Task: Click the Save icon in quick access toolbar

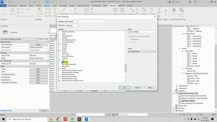Action: [x=9, y=2]
